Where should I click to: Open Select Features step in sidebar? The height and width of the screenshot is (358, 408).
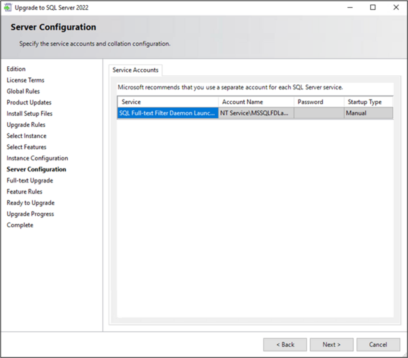tap(27, 147)
